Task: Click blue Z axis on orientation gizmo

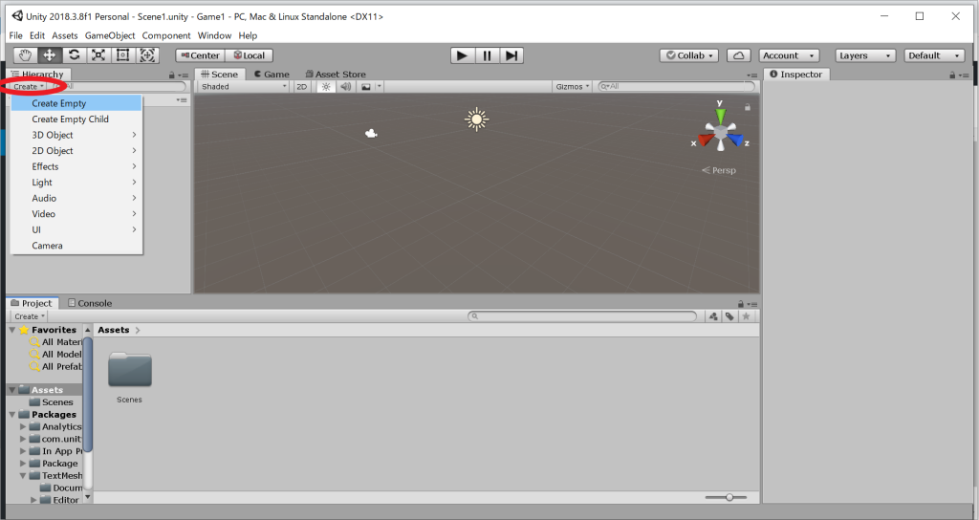Action: pos(737,140)
